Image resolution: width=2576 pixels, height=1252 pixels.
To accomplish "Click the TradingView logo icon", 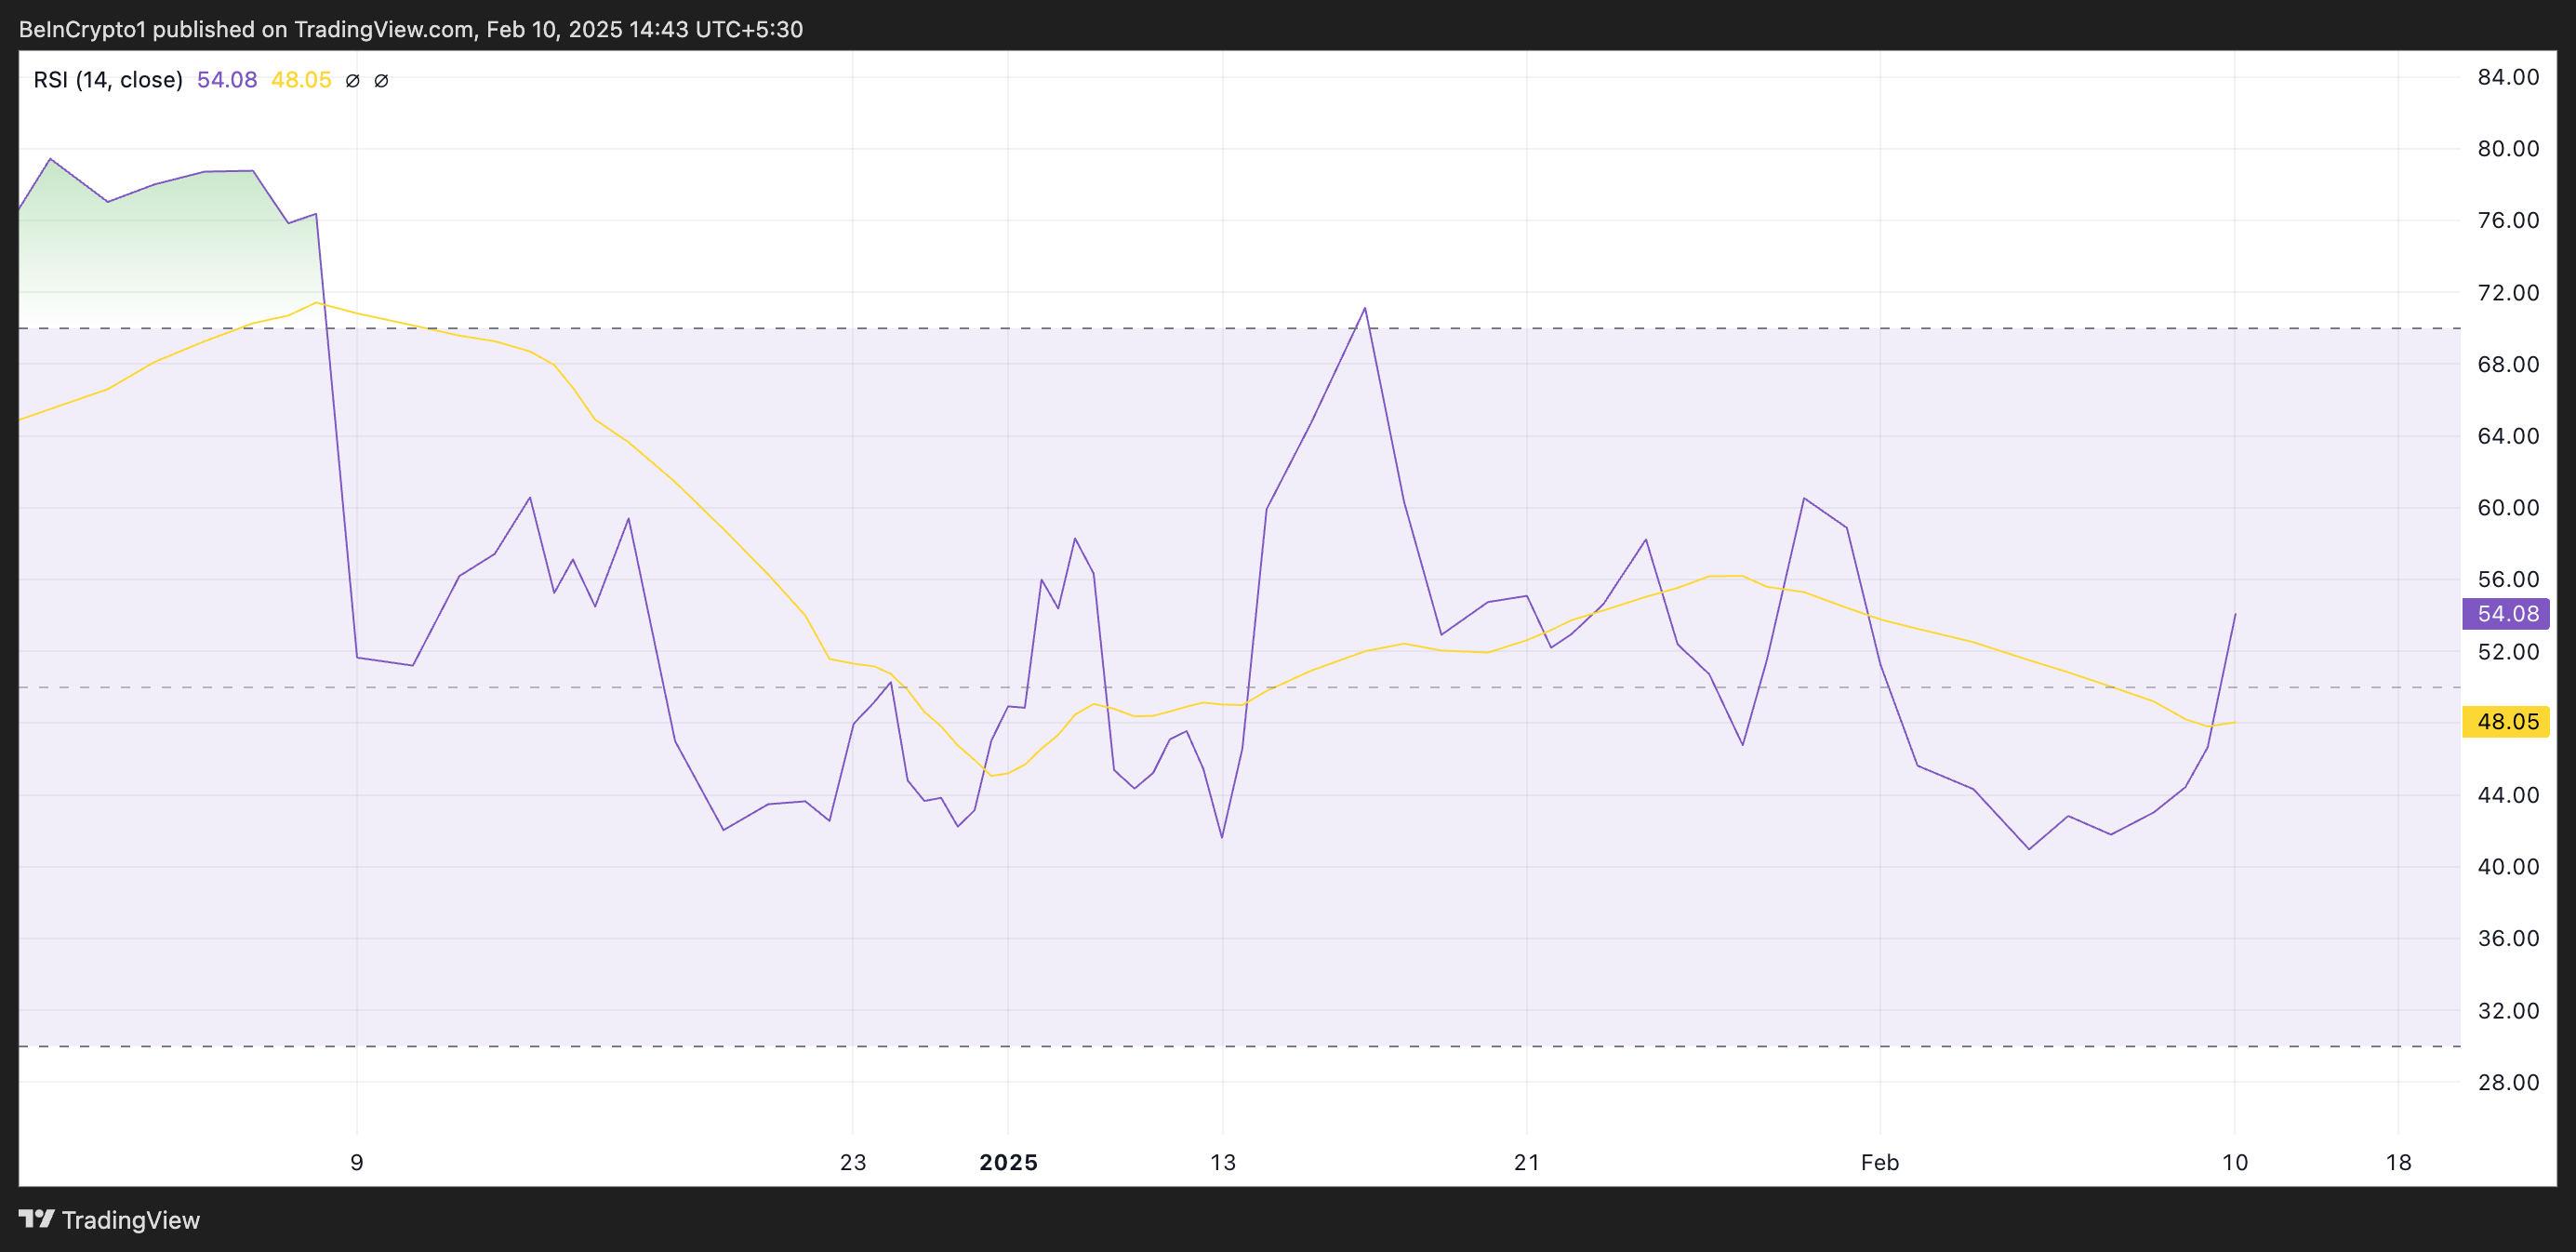I will (37, 1219).
